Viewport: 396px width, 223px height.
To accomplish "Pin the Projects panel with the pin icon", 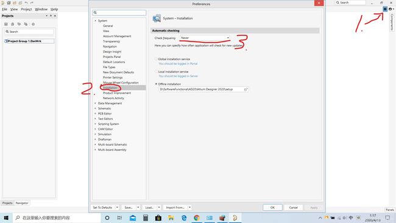I will click(x=51, y=16).
